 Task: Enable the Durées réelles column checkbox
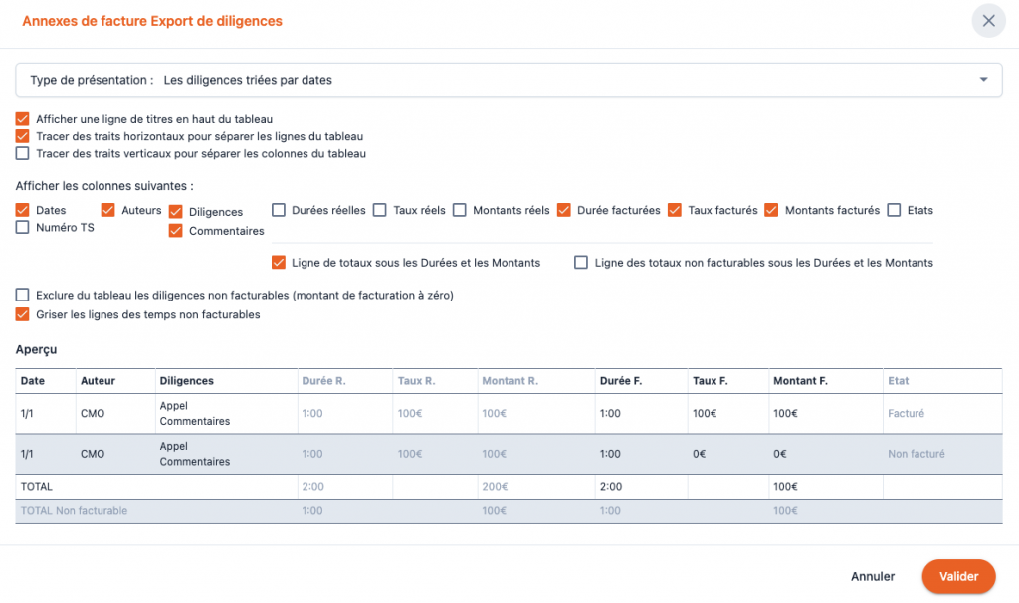click(x=279, y=210)
